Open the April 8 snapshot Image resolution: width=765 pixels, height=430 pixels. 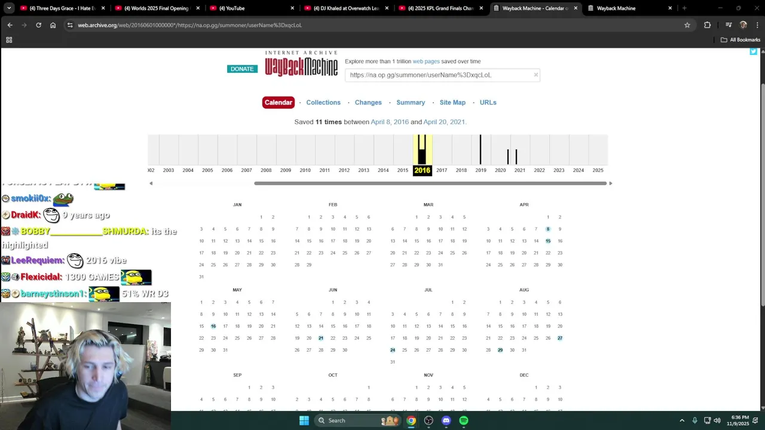548,229
